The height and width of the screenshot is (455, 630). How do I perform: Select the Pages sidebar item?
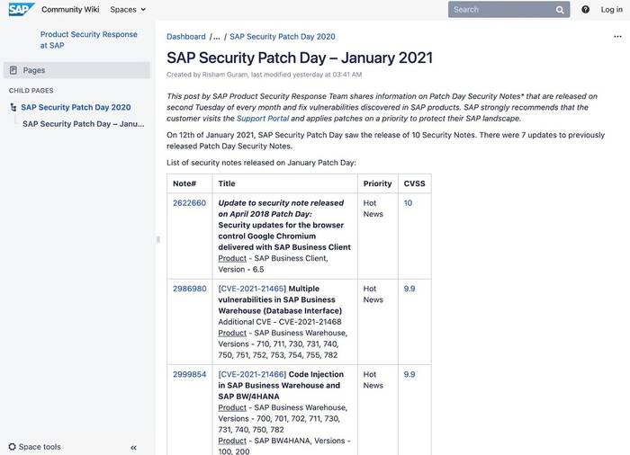click(x=76, y=70)
